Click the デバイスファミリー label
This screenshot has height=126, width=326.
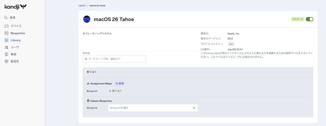[212, 44]
